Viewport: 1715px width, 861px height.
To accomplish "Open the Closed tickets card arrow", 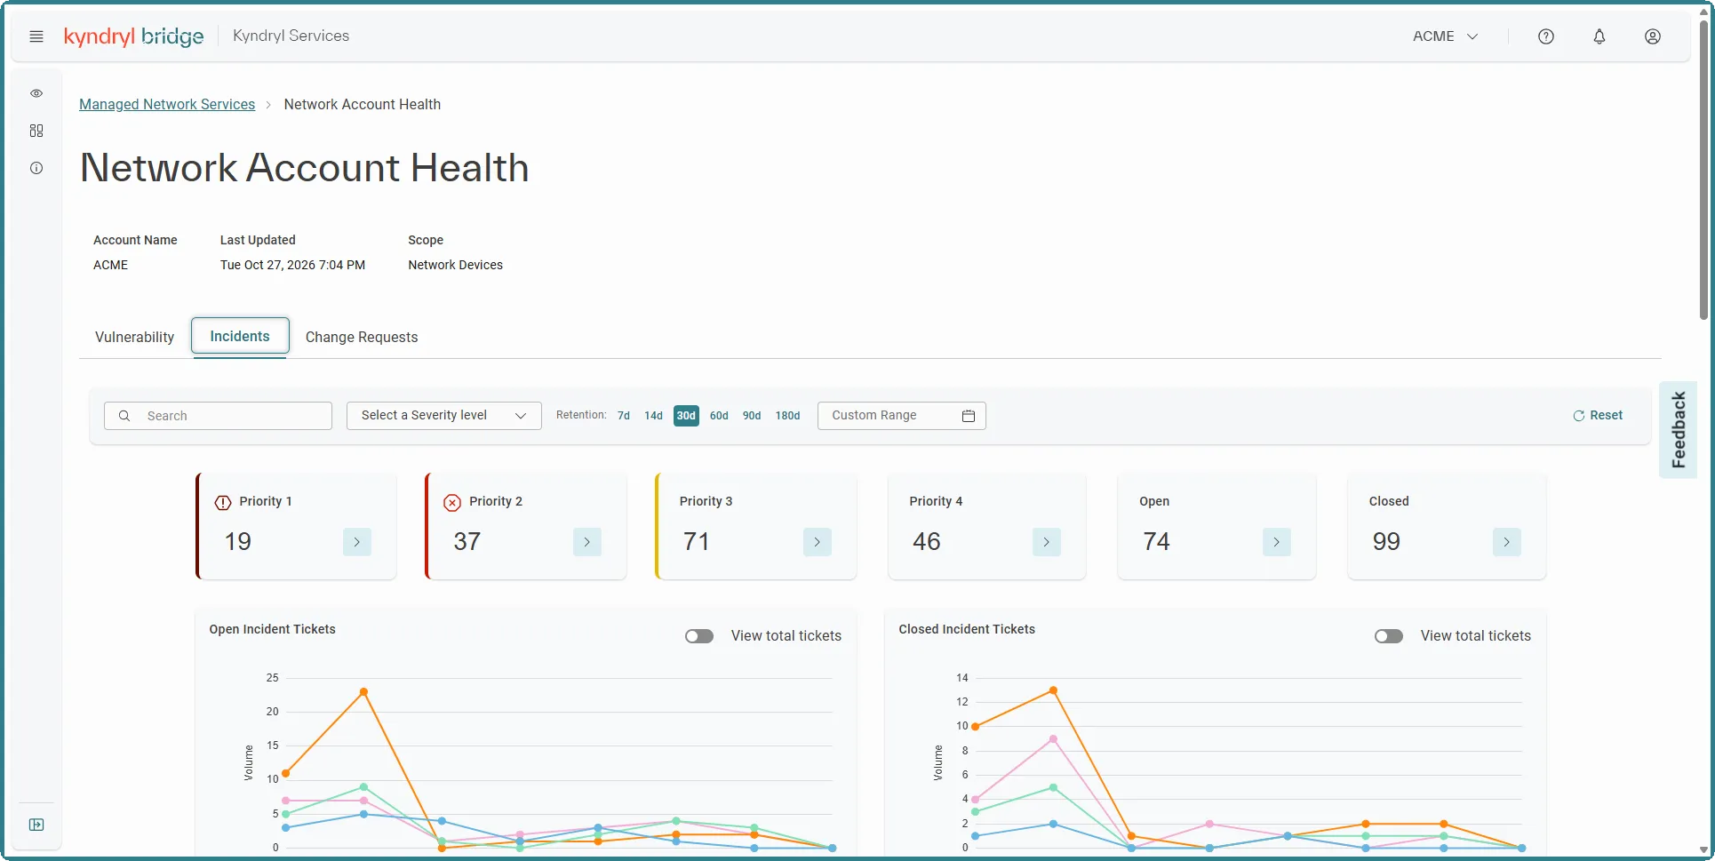I will point(1507,542).
